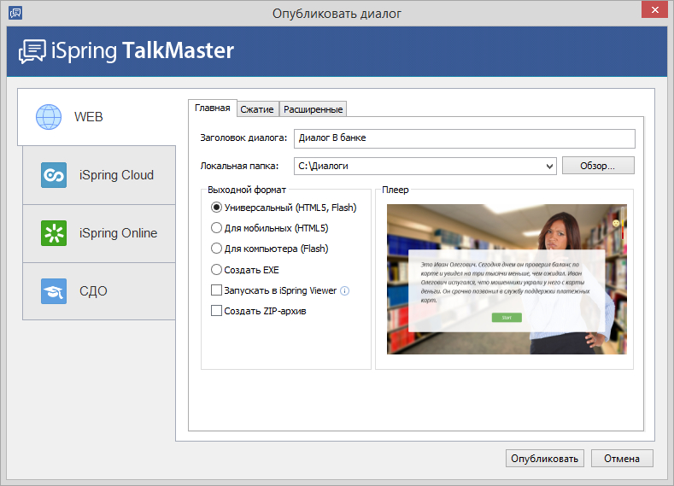
Task: Switch to the Расширенные tab
Action: [x=313, y=109]
